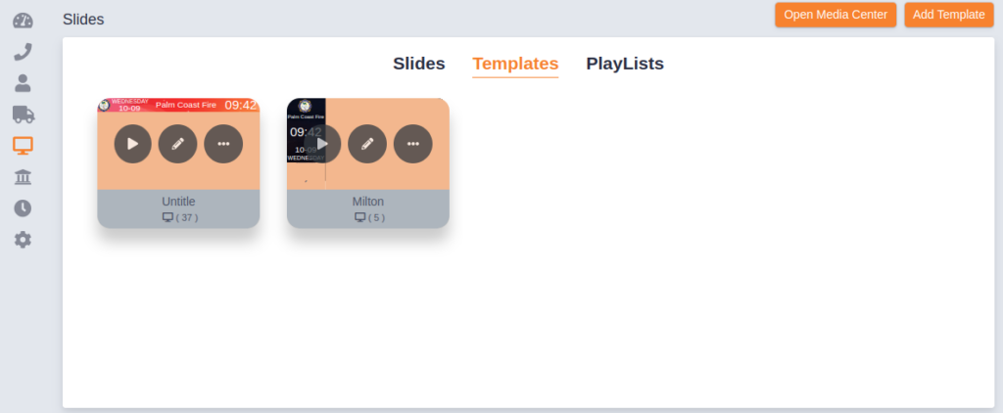
Task: Select the user profile sidebar icon
Action: point(24,83)
